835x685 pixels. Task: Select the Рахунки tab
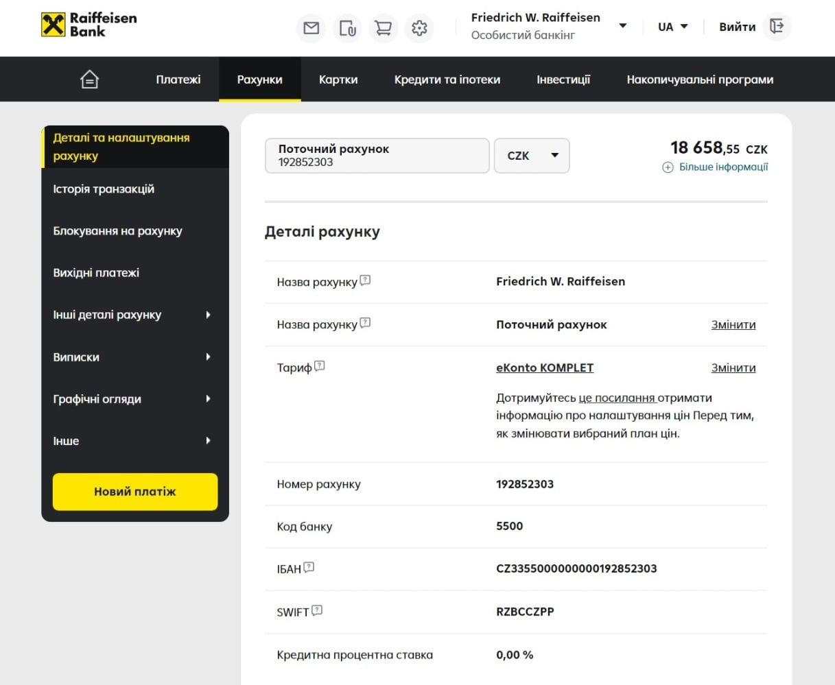(260, 80)
